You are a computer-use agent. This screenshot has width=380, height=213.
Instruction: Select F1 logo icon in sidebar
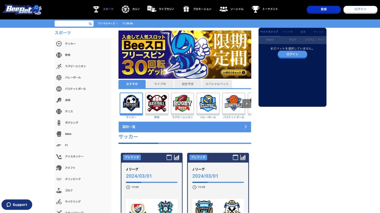(x=59, y=145)
